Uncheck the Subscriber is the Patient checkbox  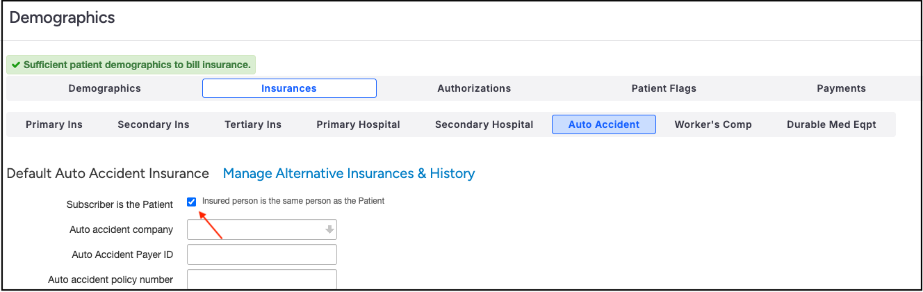(192, 202)
